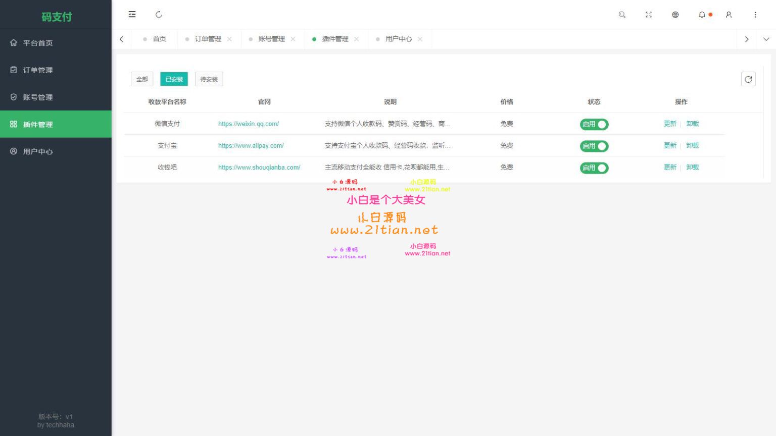Open https://www.shouqianba.com/ link
The width and height of the screenshot is (776, 436).
(x=259, y=167)
